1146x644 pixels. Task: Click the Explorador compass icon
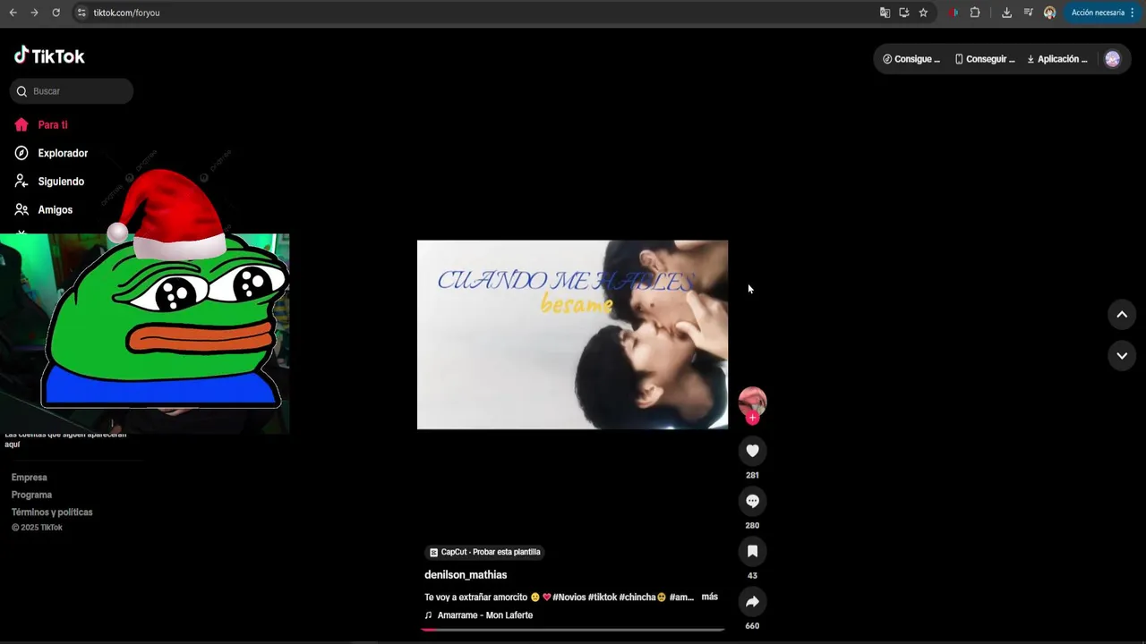21,153
